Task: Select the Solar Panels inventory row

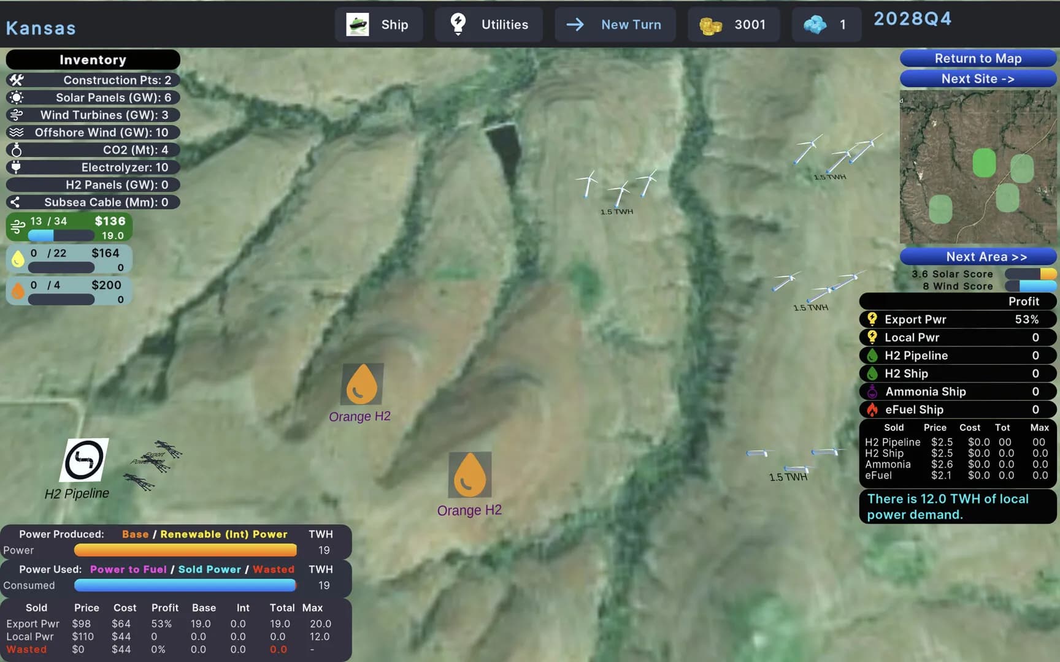Action: coord(93,97)
